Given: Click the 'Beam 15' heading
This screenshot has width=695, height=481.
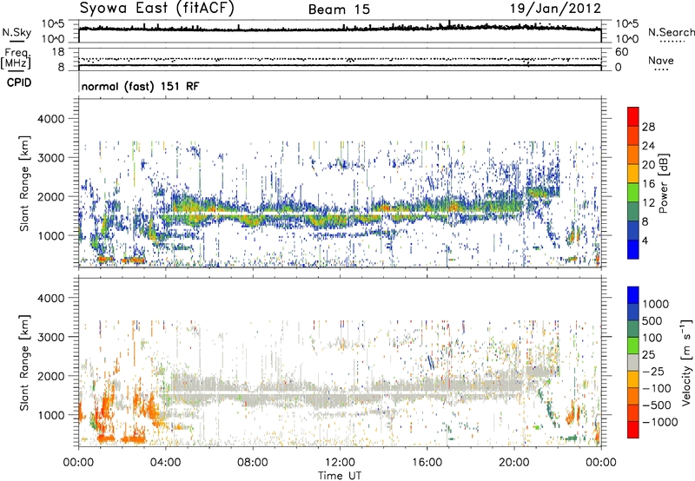Looking at the screenshot, I should coord(339,10).
